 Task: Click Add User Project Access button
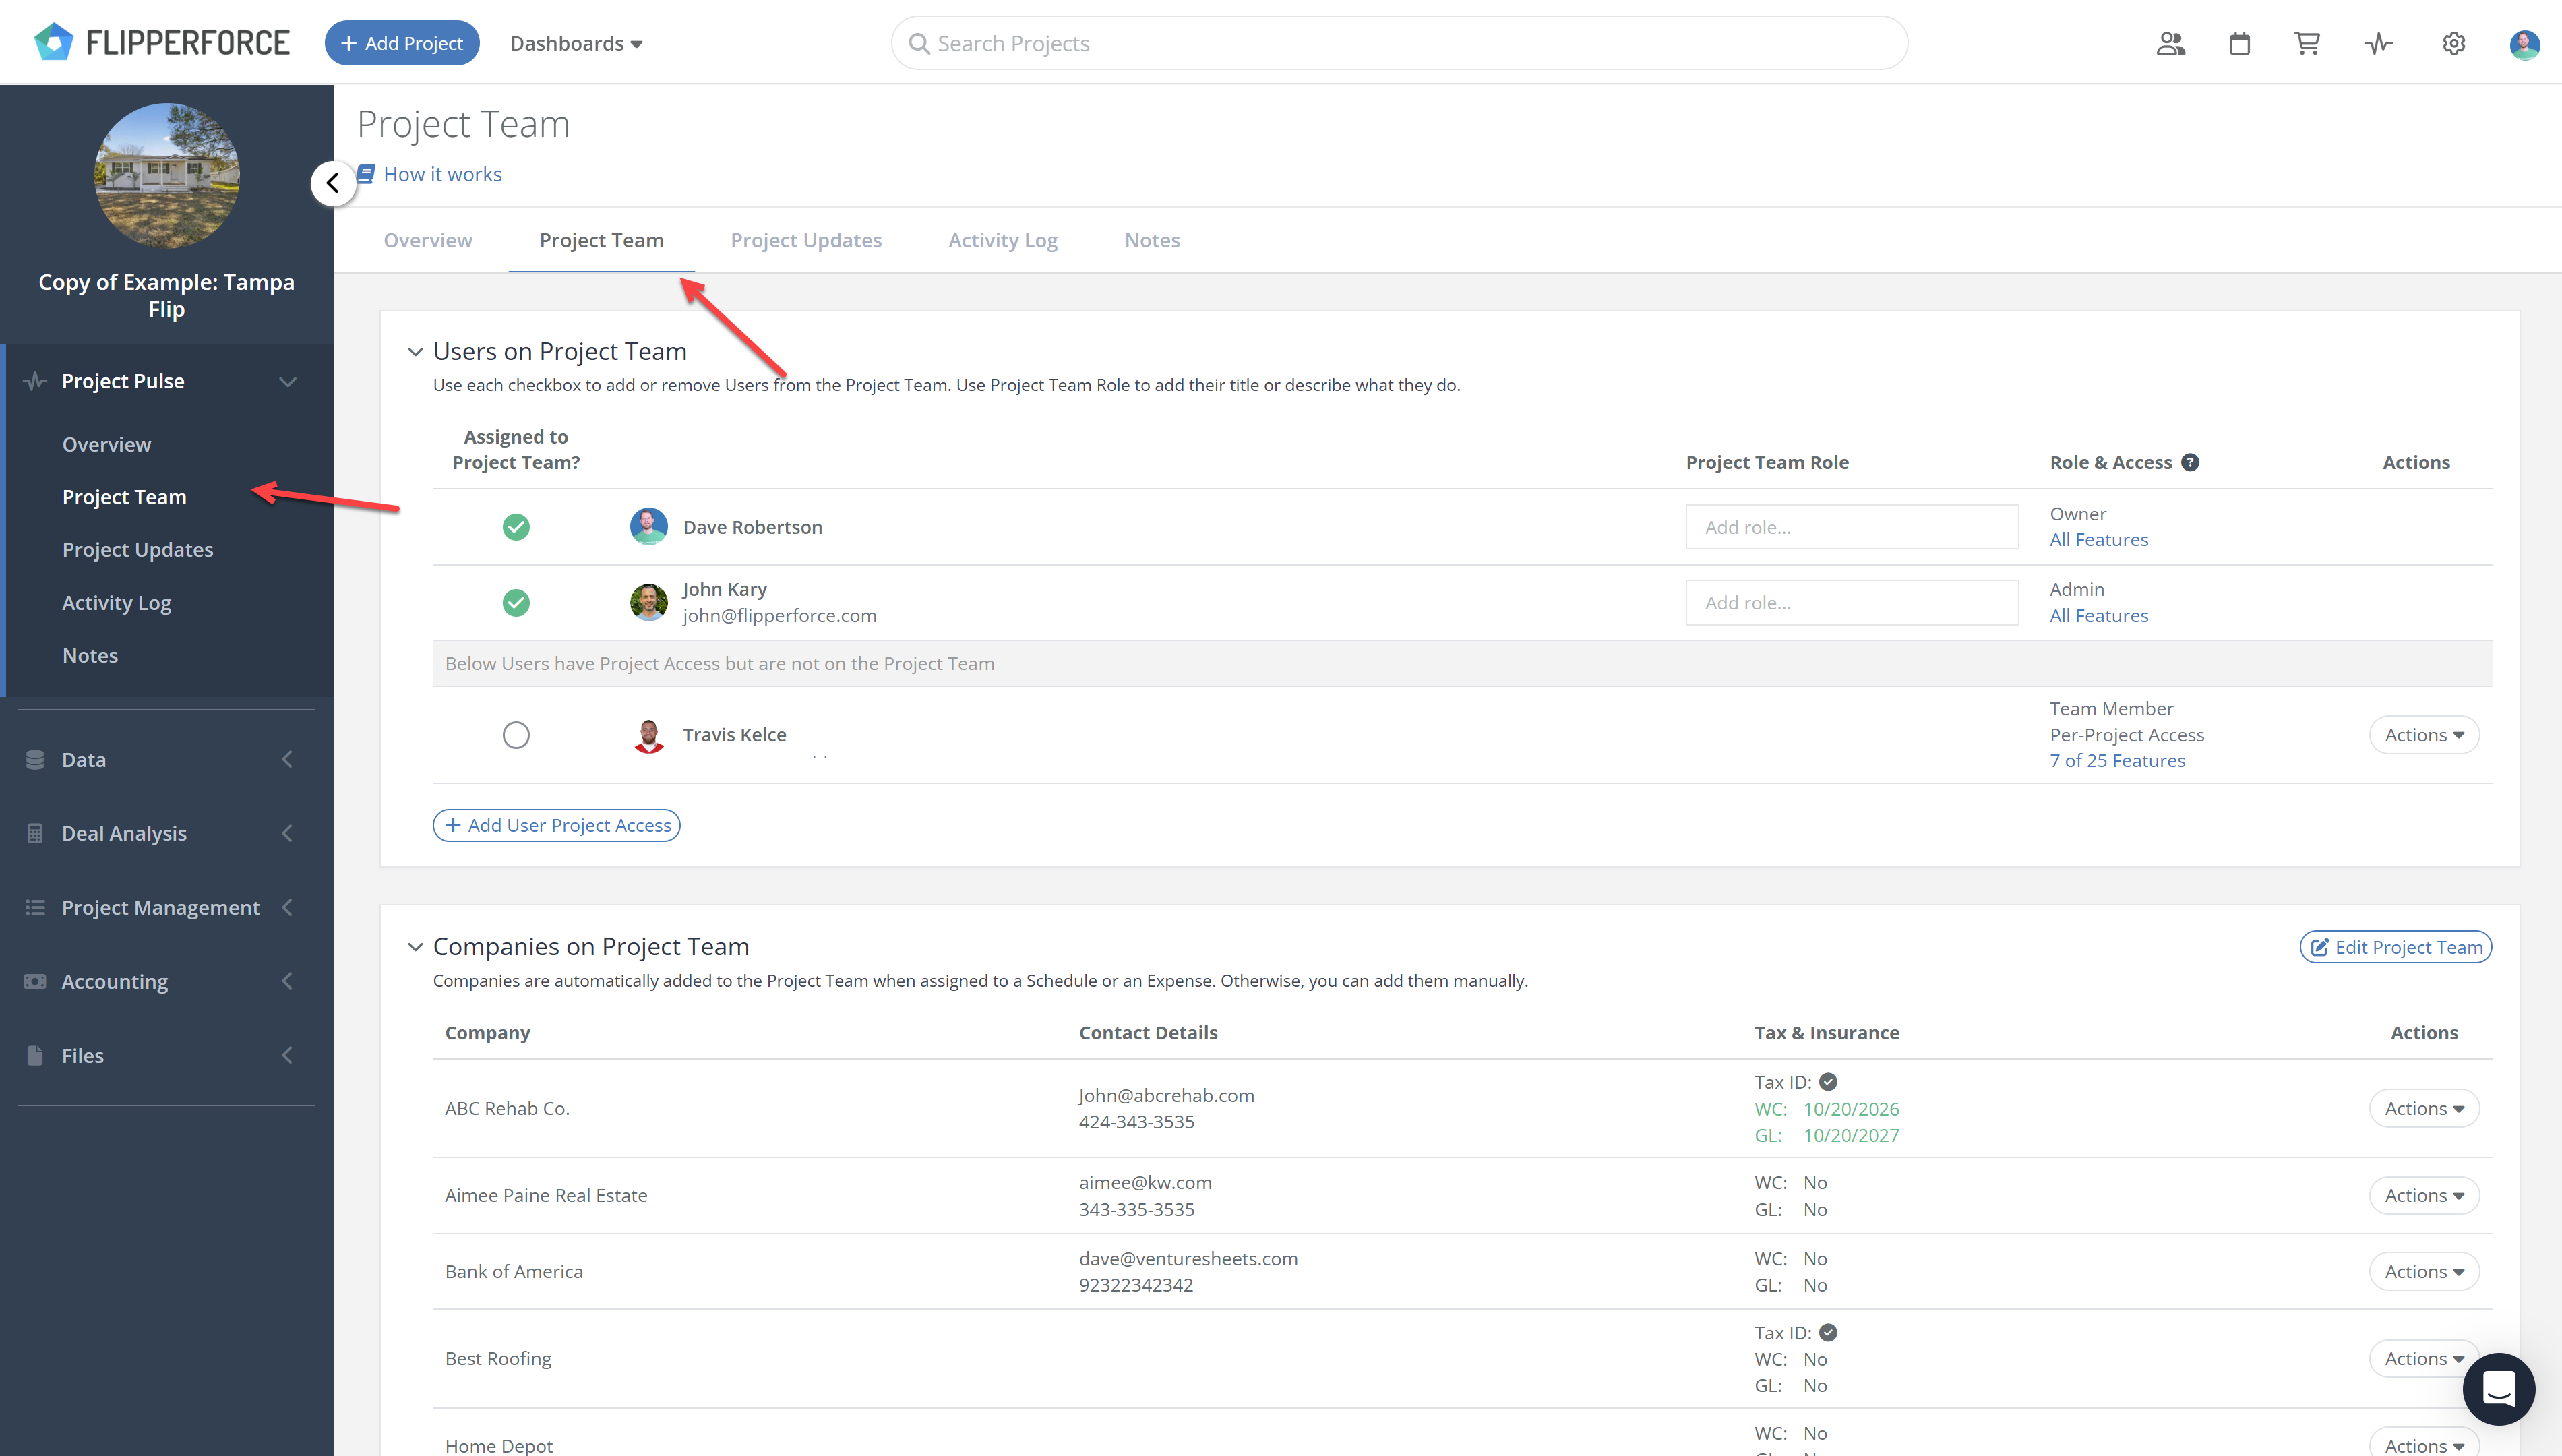coord(557,825)
